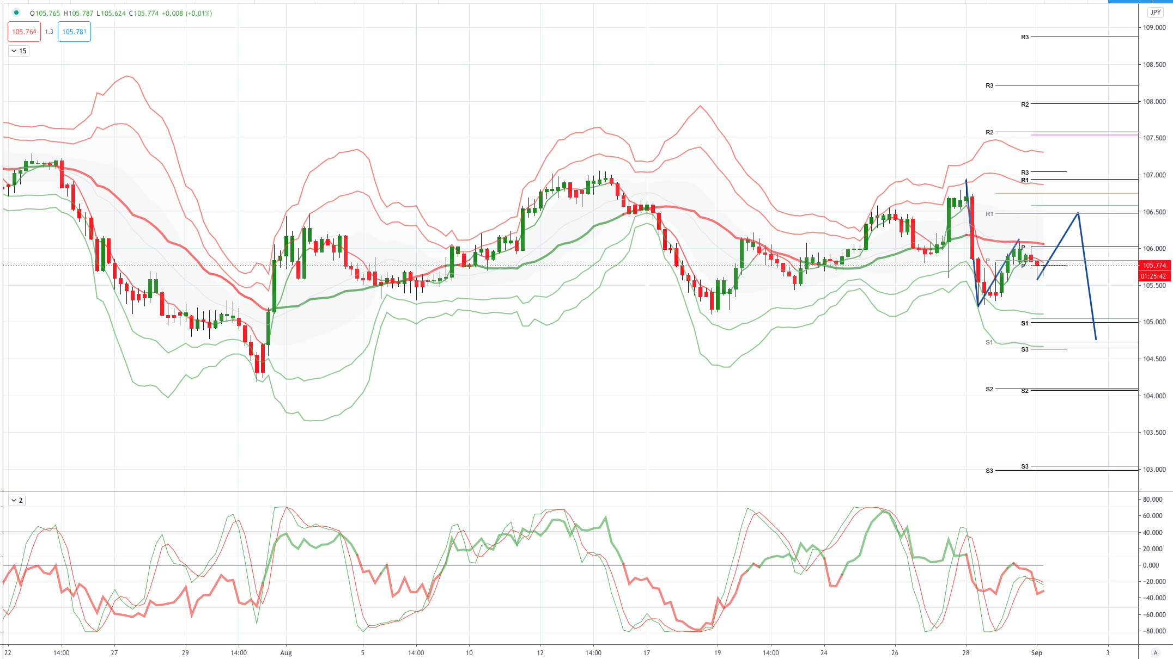Image resolution: width=1173 pixels, height=659 pixels.
Task: Click the 103.500 price axis label
Action: 1154,433
